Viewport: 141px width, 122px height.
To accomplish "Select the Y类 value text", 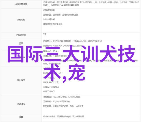I will [x=45, y=34].
